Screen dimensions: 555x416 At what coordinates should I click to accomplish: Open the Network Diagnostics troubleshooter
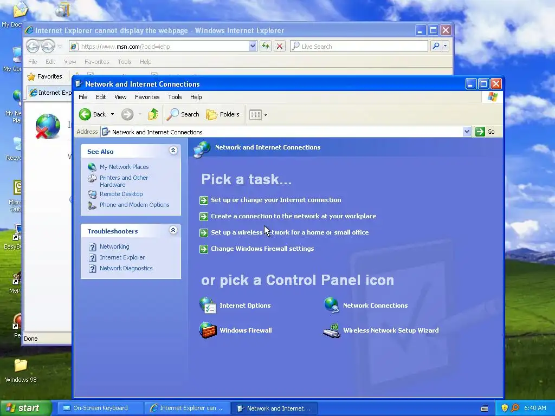pos(126,268)
